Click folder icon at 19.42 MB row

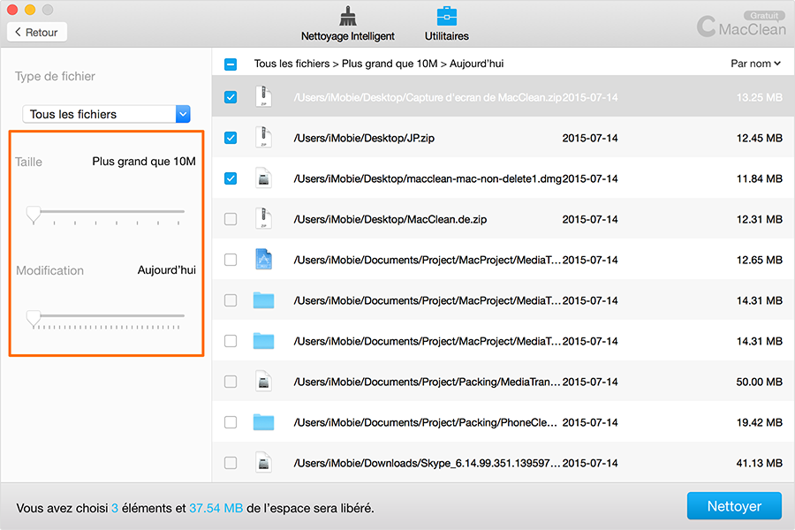(x=263, y=422)
